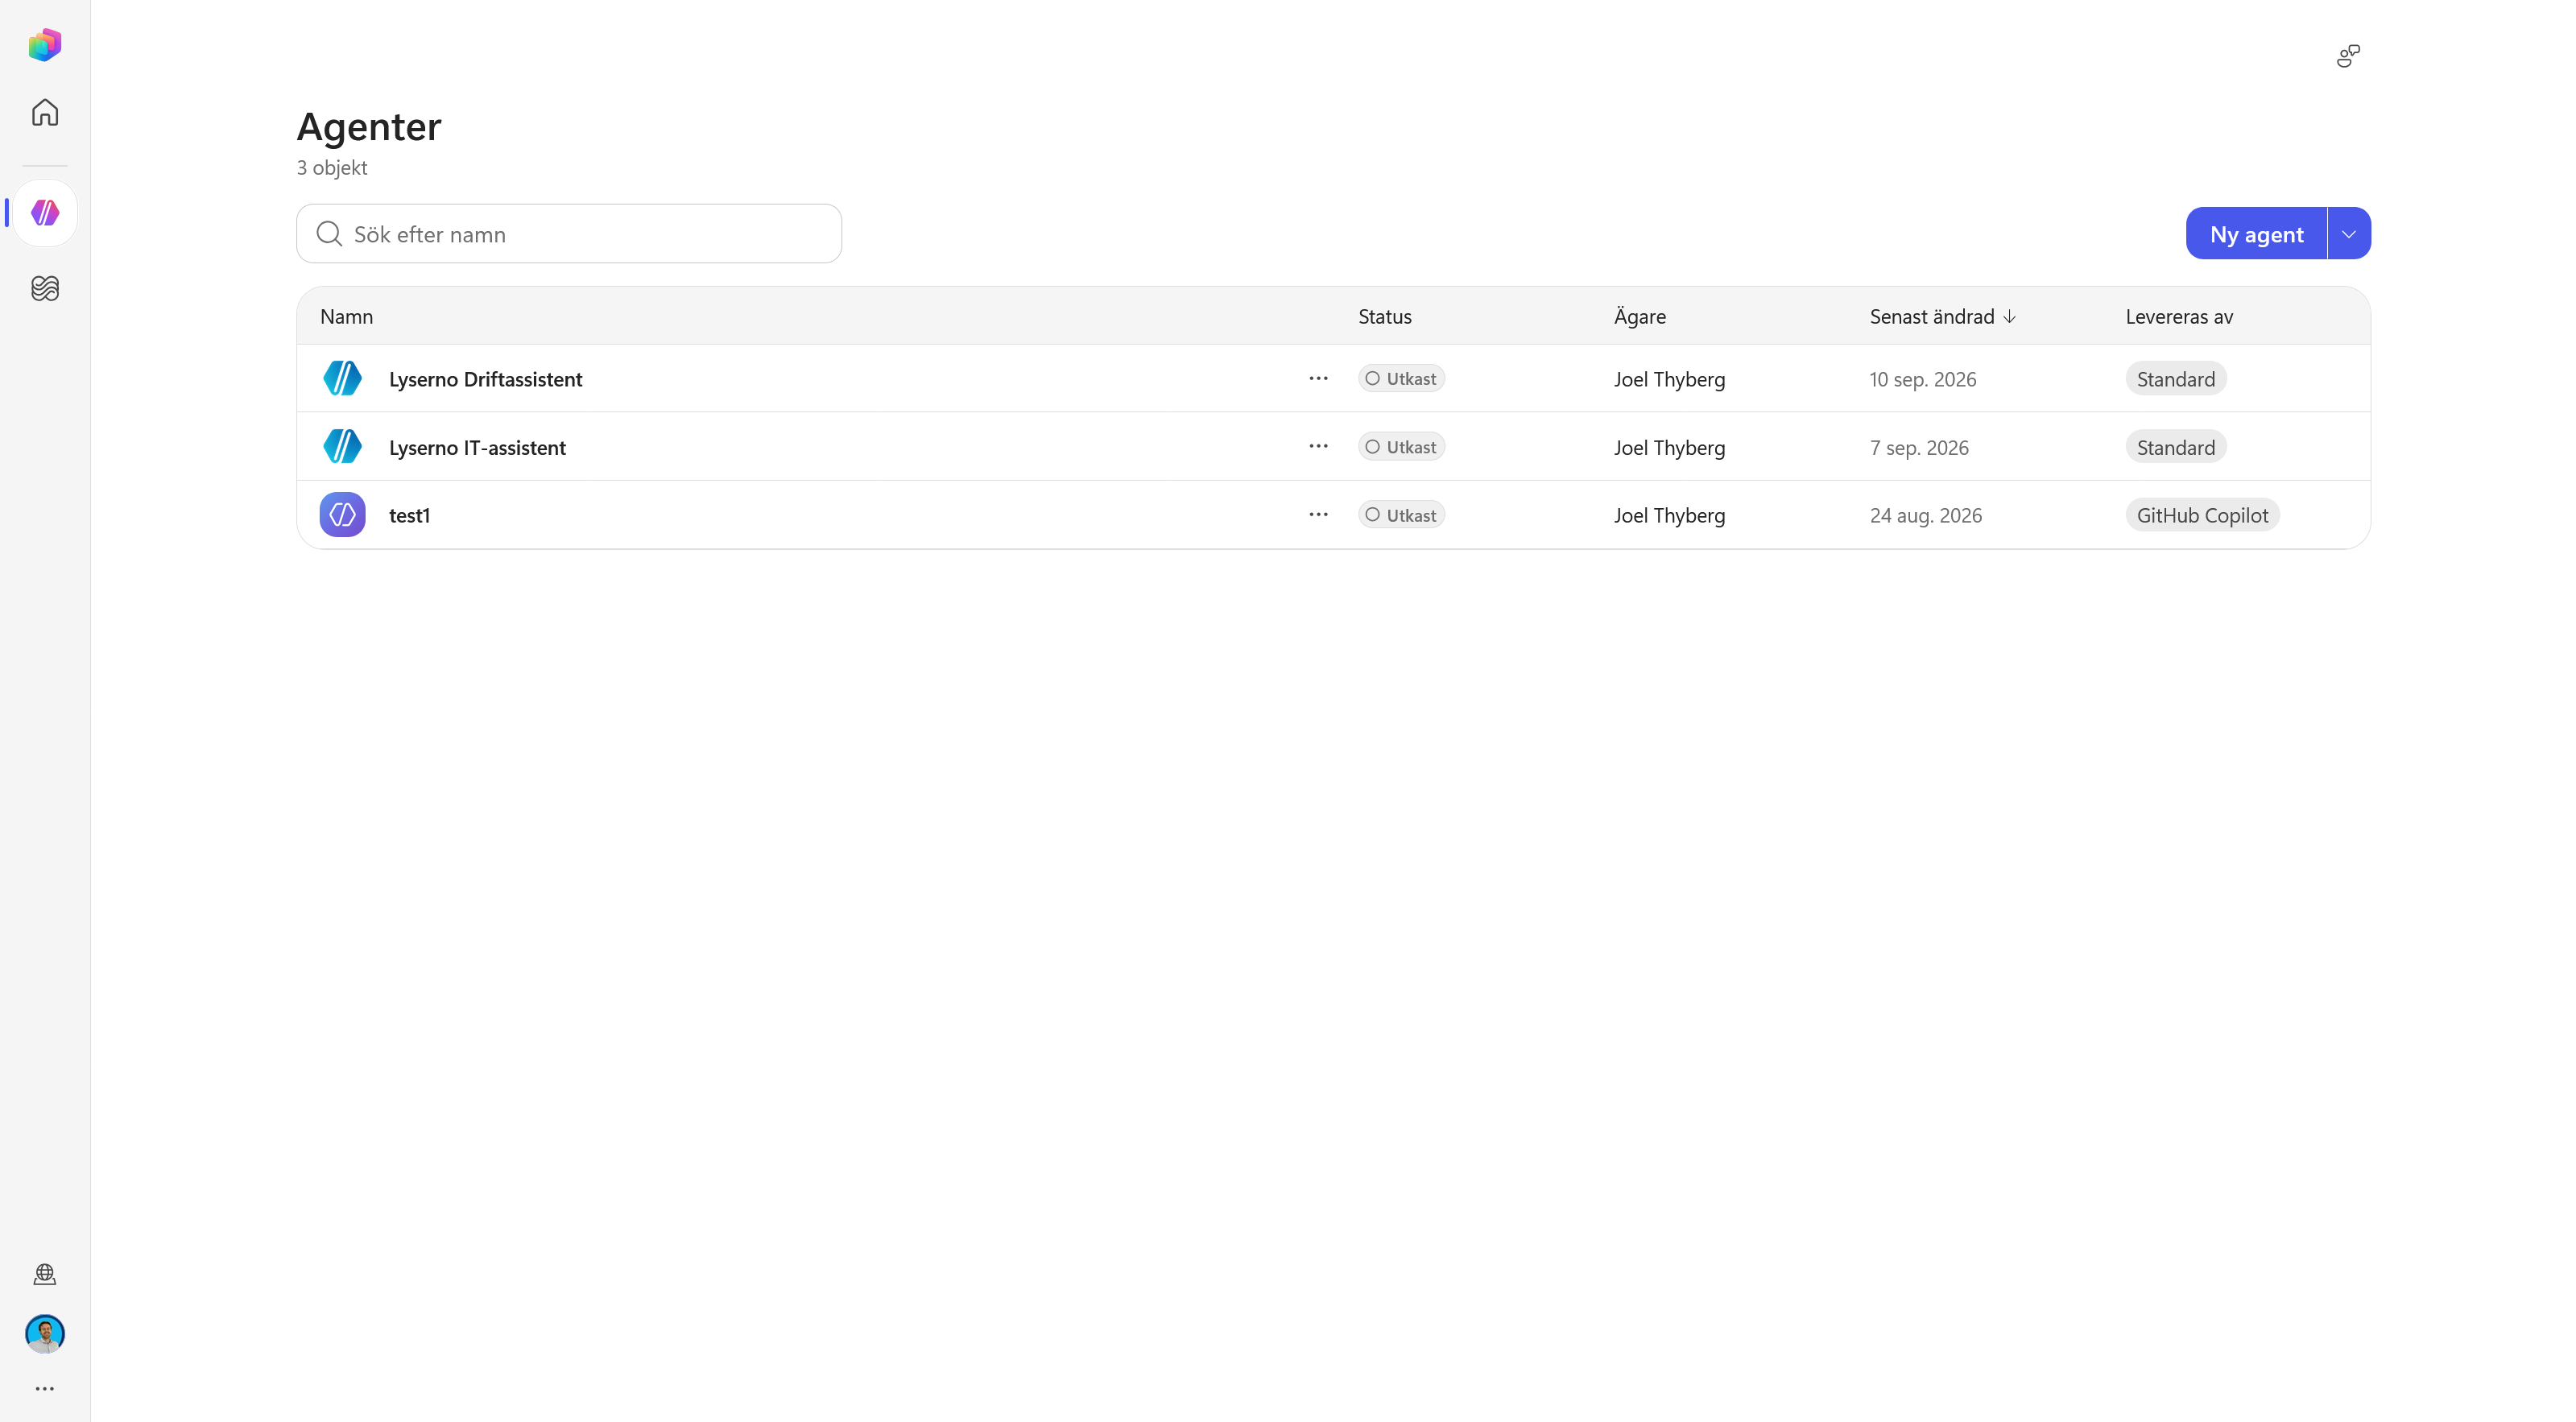Viewport: 2576px width, 1422px height.
Task: Select the Agents sidebar icon
Action: (45, 212)
